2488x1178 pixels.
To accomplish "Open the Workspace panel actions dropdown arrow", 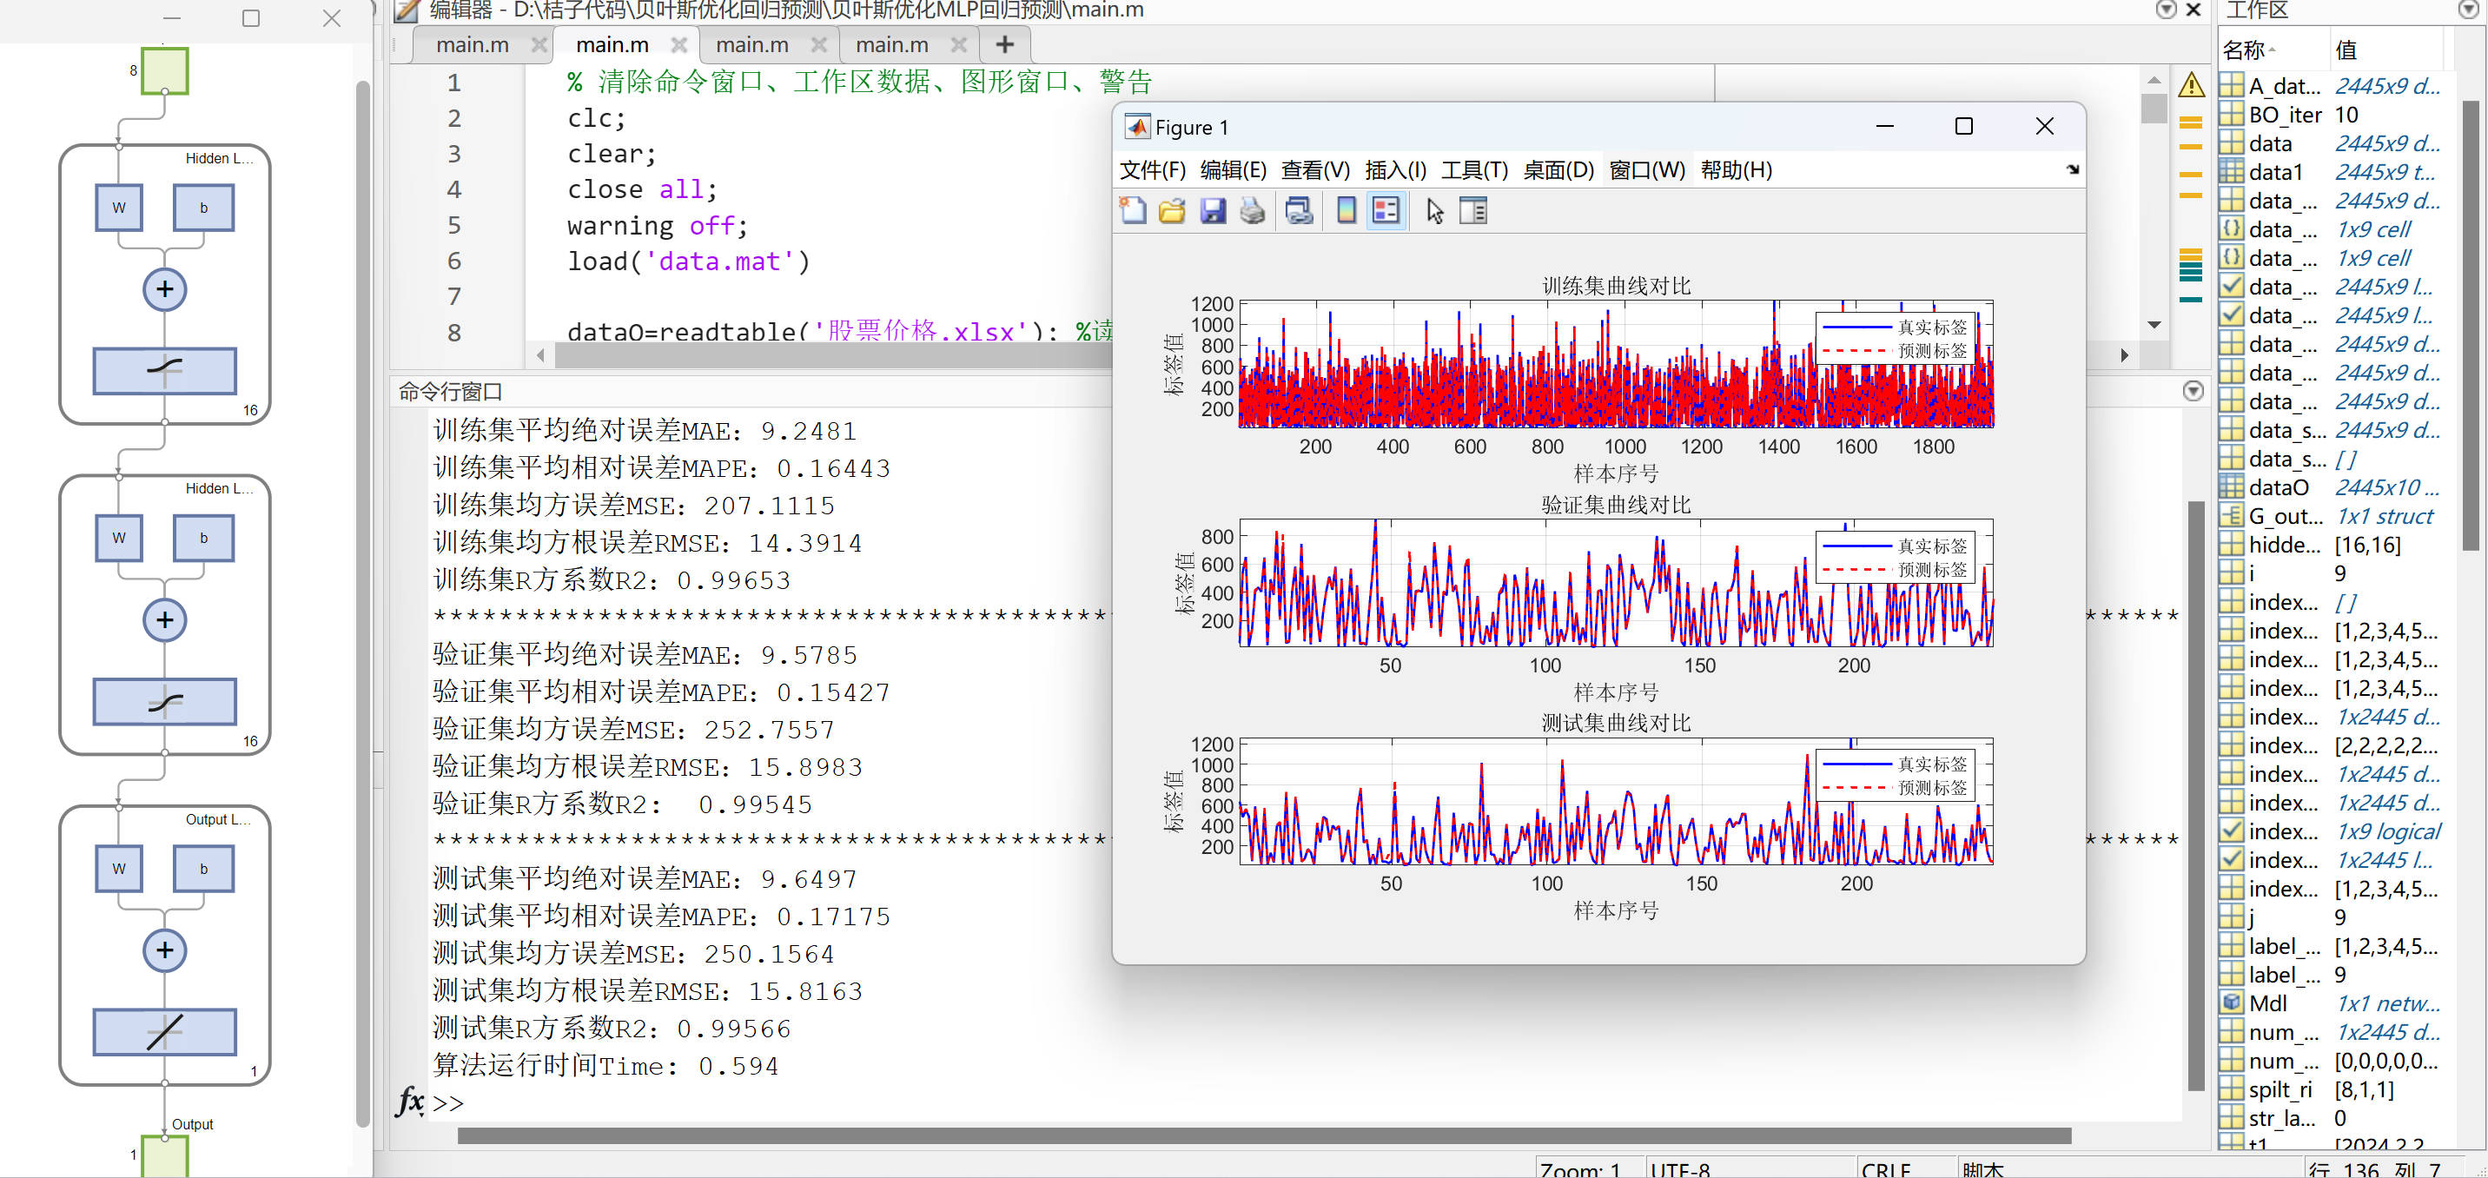I will (2467, 10).
